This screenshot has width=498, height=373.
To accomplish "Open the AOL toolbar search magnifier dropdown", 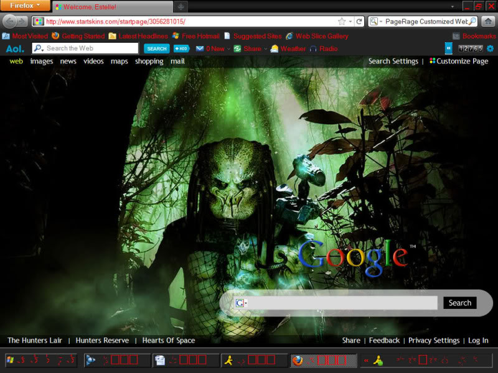I will coord(39,48).
